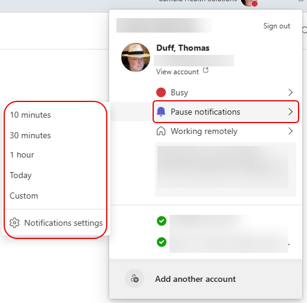Image resolution: width=307 pixels, height=303 pixels.
Task: Click the house icon for Working remotely
Action: coord(161,131)
